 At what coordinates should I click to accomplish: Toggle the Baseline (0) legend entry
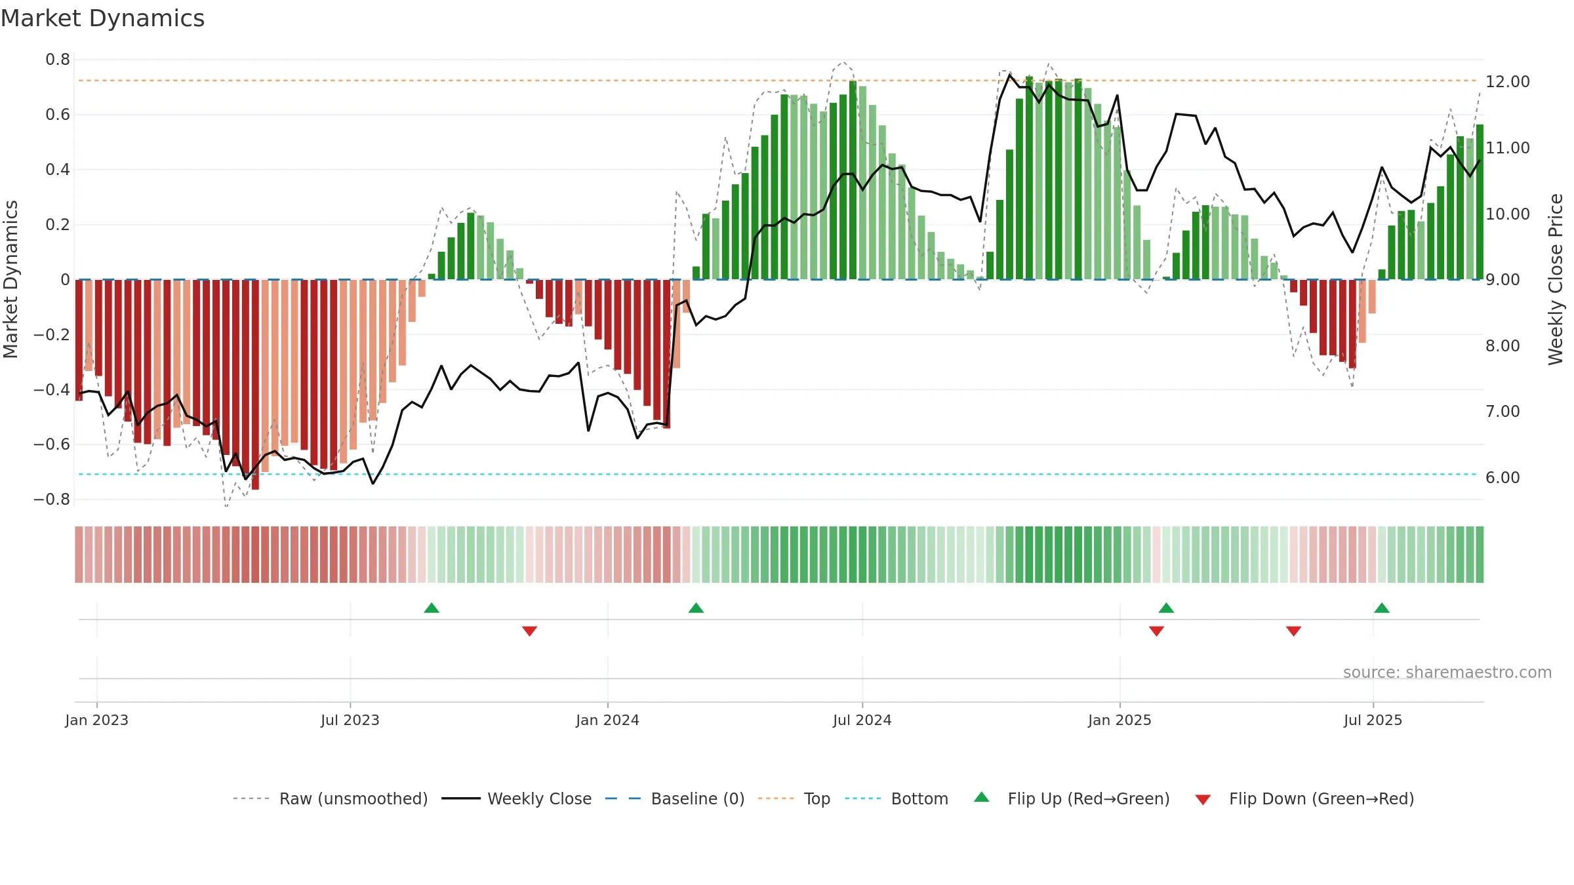point(675,798)
